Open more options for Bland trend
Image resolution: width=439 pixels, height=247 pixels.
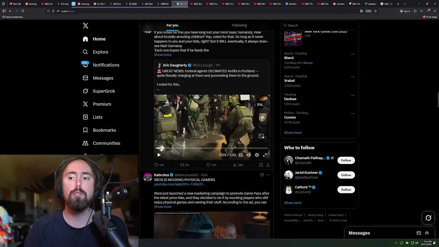click(353, 54)
